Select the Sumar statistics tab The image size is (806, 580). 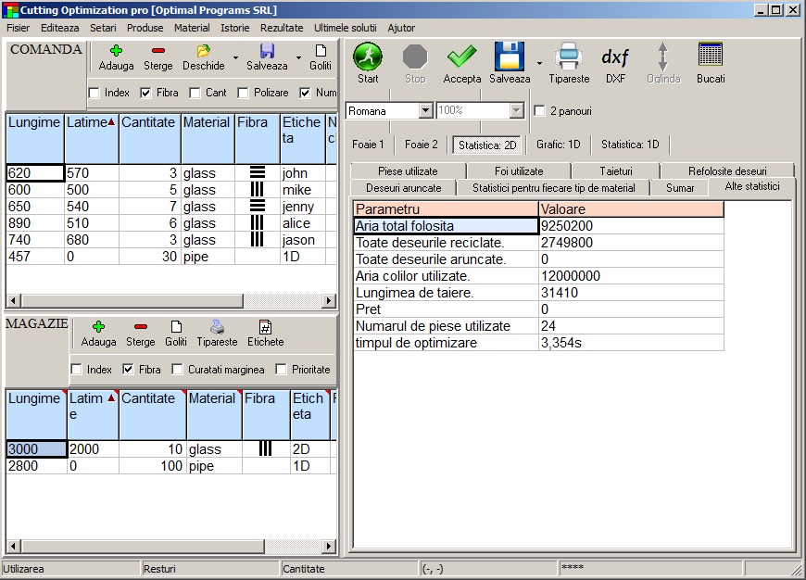682,187
